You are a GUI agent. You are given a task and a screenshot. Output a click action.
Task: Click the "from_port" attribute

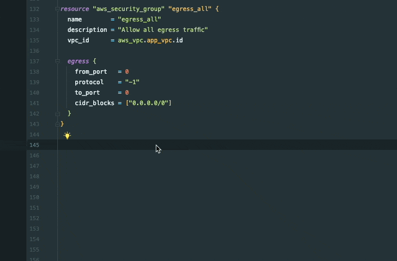[x=91, y=72]
